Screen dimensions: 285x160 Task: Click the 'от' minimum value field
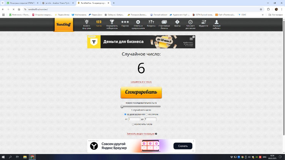135,119
